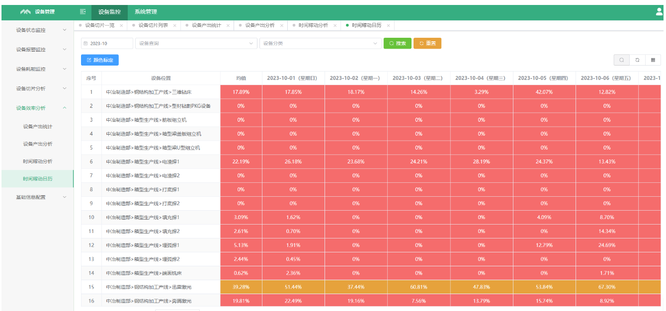Click the 22.19% average cell
Screen dimensions: 666x311
(241, 161)
